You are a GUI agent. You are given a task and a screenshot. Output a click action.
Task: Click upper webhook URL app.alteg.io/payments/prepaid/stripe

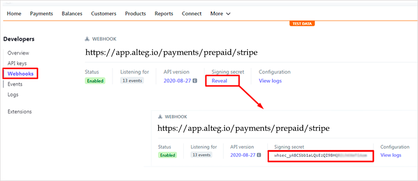tap(172, 52)
